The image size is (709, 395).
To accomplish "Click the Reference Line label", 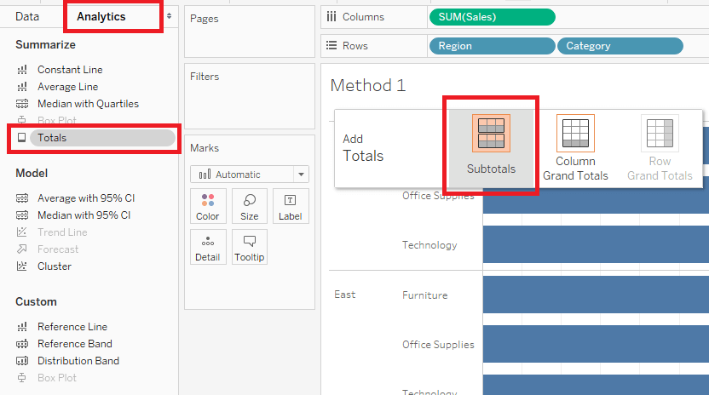I will (72, 327).
